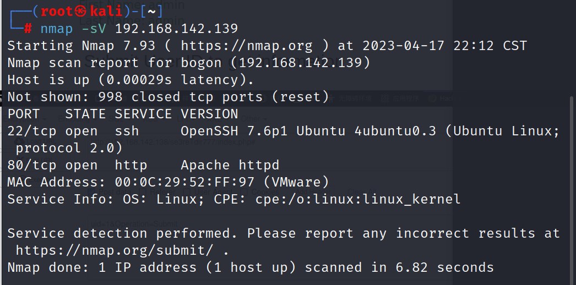Click the Kali skull symbol in the prompt
This screenshot has height=285, width=576.
click(x=81, y=12)
